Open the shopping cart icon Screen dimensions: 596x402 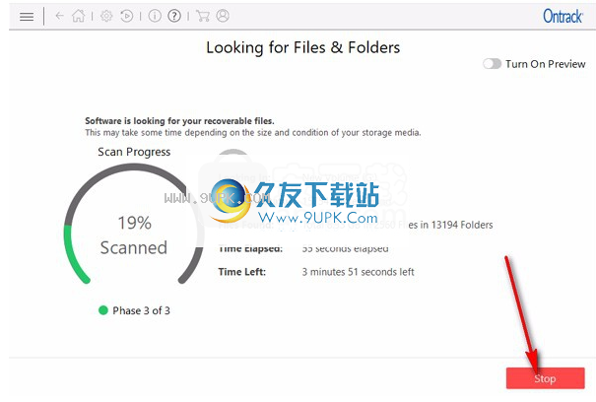(x=203, y=16)
